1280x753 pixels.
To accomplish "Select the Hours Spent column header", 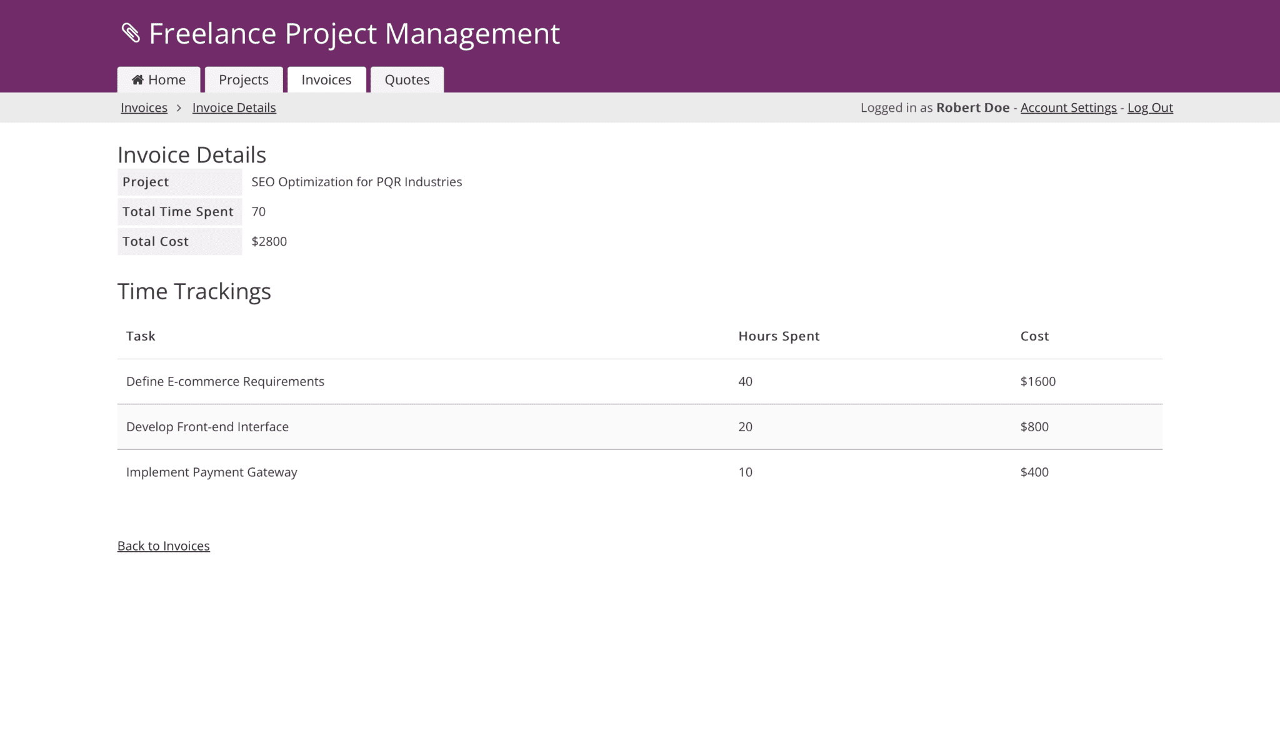I will (x=779, y=336).
